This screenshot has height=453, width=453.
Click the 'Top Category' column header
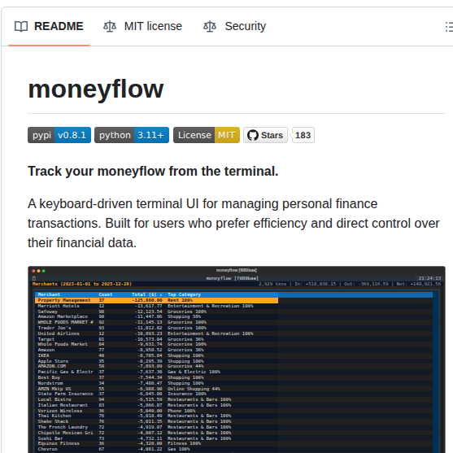pos(184,294)
